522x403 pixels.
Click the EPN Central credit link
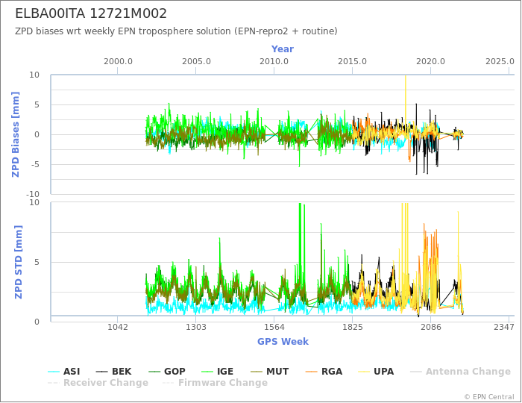coord(489,397)
